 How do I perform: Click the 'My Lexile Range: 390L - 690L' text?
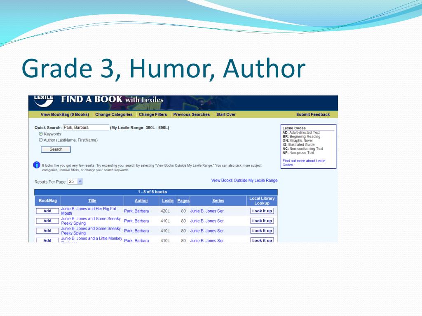[139, 128]
